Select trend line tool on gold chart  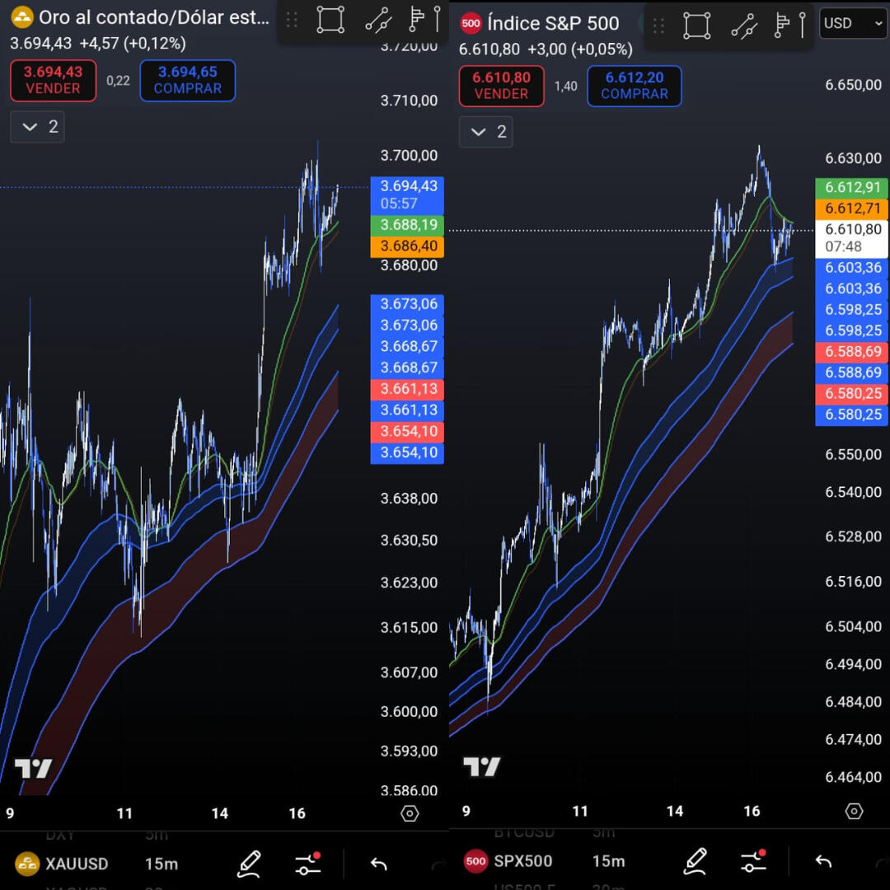tap(378, 20)
